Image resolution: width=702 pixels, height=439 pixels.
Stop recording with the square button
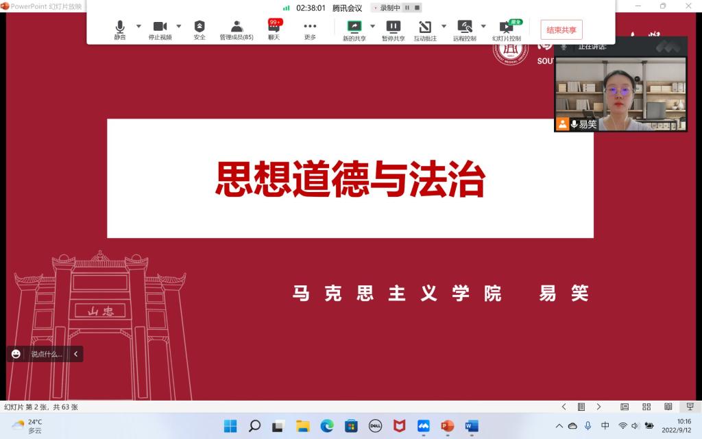[x=416, y=8]
